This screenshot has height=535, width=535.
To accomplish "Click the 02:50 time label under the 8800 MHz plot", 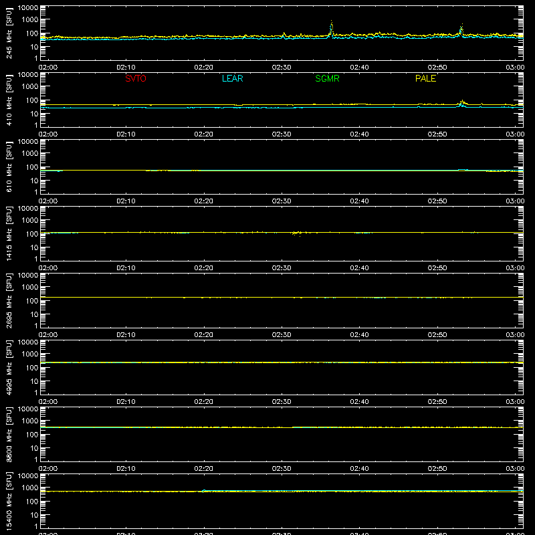I will tap(437, 469).
